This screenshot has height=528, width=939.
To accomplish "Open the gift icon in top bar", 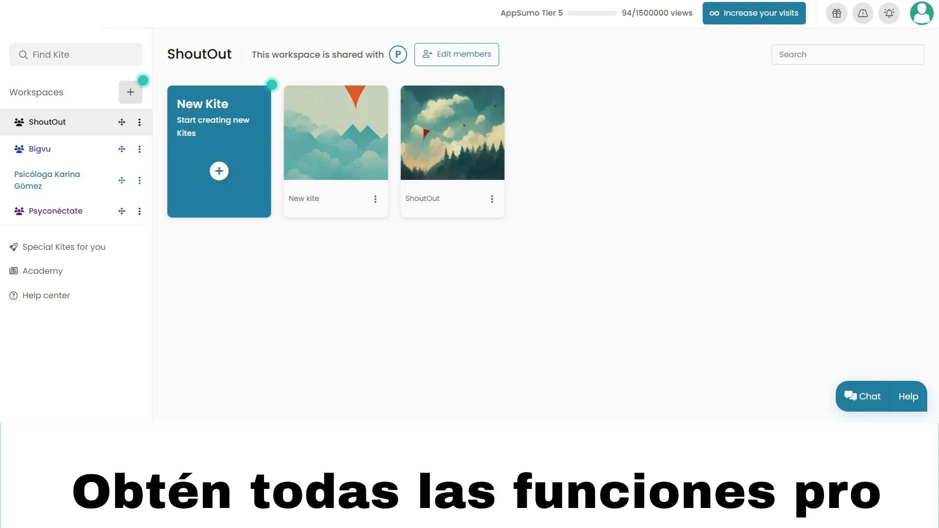I will tap(836, 13).
